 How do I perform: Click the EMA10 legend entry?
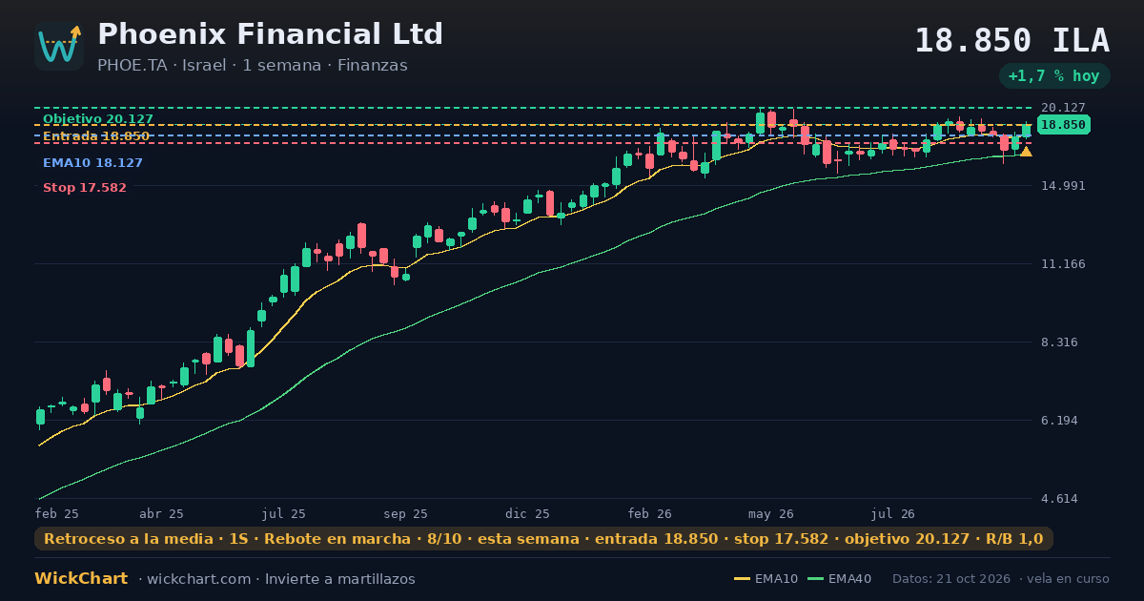(x=766, y=579)
